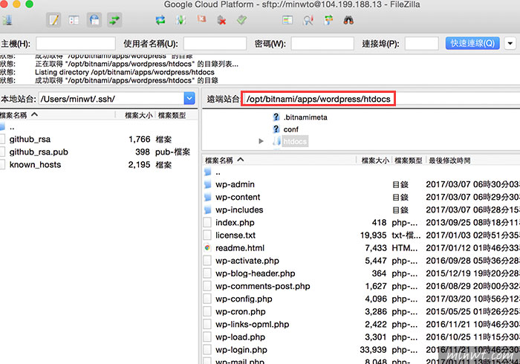Image resolution: width=520 pixels, height=364 pixels.
Task: Toggle remote directory tree display icon
Action: tap(94, 20)
